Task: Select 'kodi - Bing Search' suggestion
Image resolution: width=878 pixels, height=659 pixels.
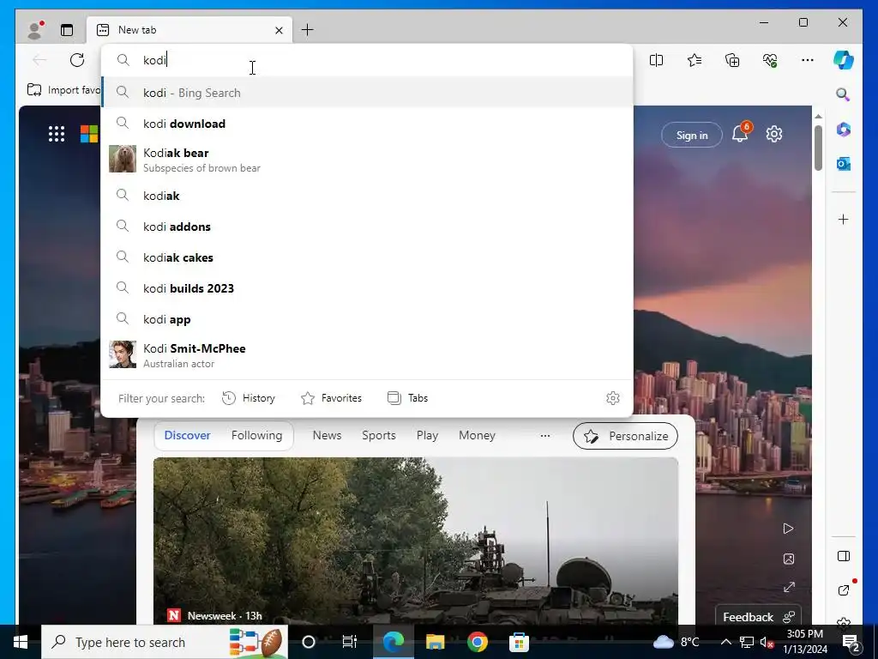Action: [367, 93]
